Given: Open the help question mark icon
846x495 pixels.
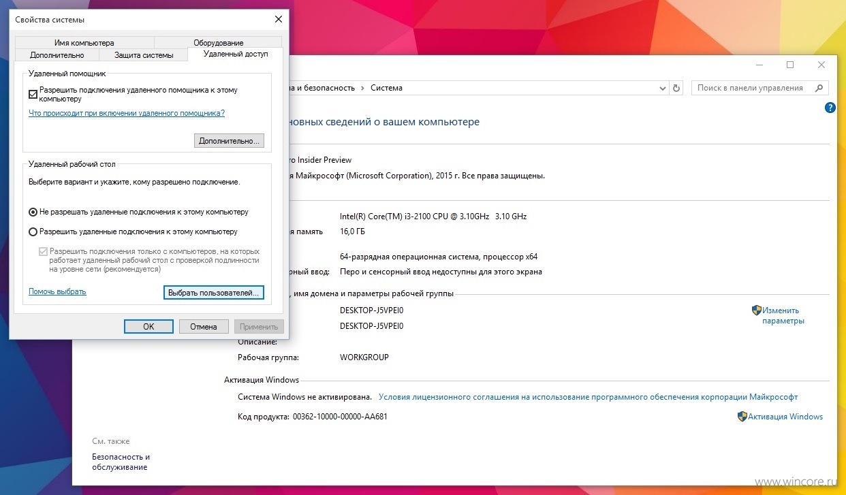Looking at the screenshot, I should coord(830,108).
